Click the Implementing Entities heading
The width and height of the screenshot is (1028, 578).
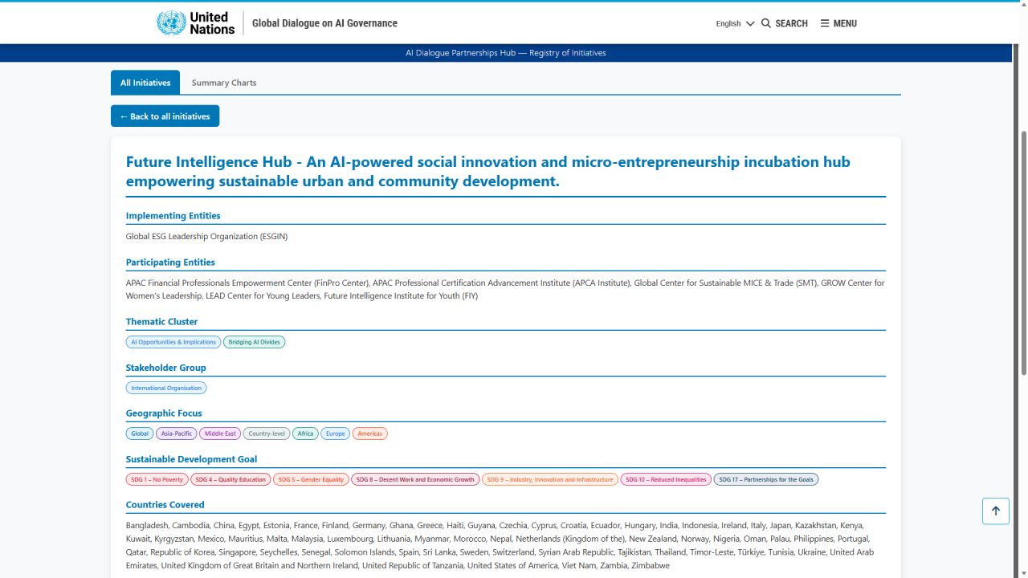[x=173, y=216]
